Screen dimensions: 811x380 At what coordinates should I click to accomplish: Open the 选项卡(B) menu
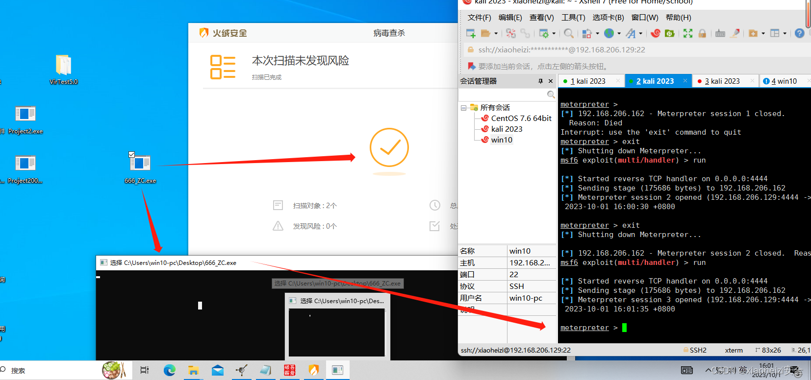(608, 18)
